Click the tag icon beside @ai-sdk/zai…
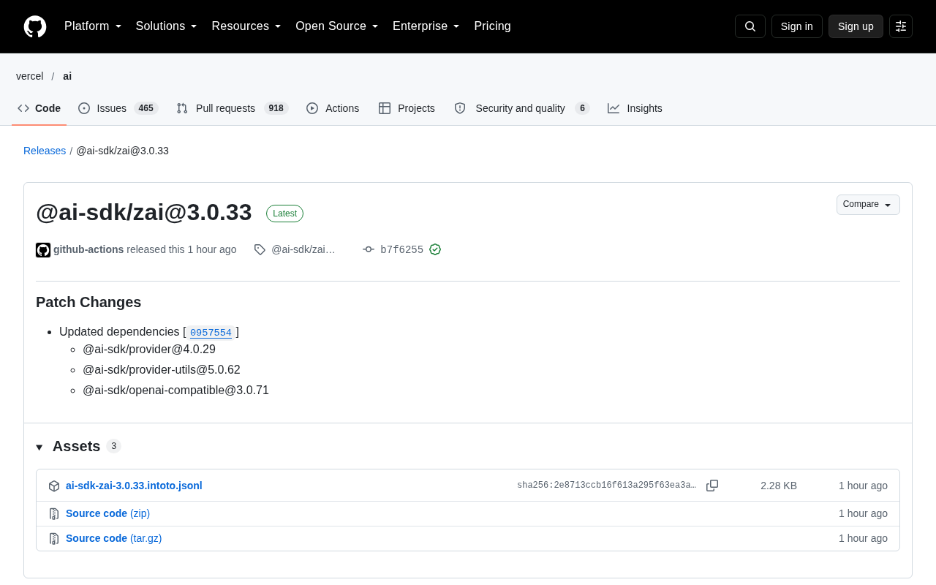This screenshot has width=936, height=585. tap(260, 249)
